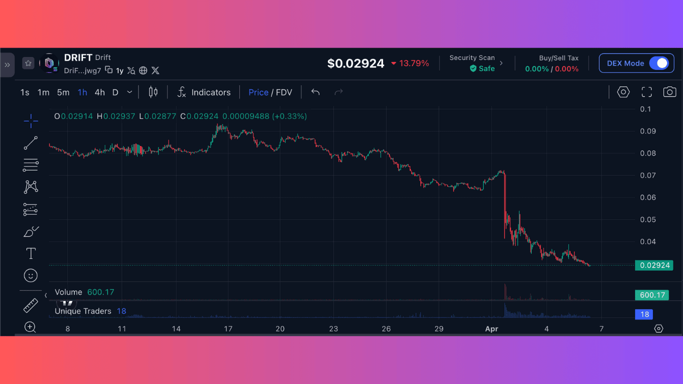Expand the timeframe dropdown chevron
Viewport: 683px width, 384px height.
click(129, 92)
